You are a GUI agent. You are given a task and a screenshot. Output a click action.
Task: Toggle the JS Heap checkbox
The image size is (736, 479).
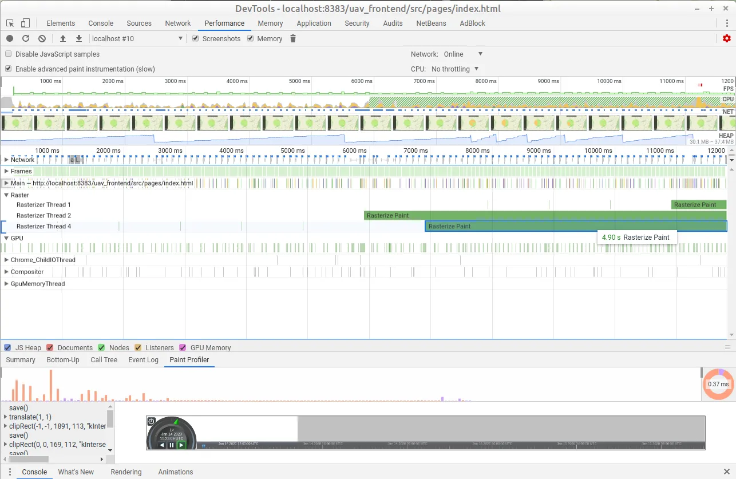pyautogui.click(x=8, y=347)
